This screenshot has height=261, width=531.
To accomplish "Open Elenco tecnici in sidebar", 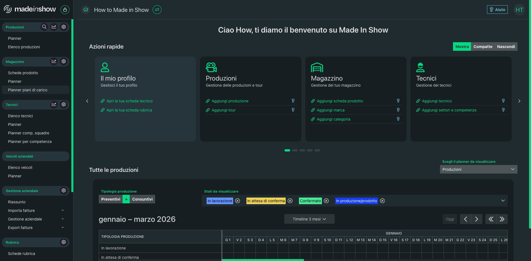I will point(20,116).
